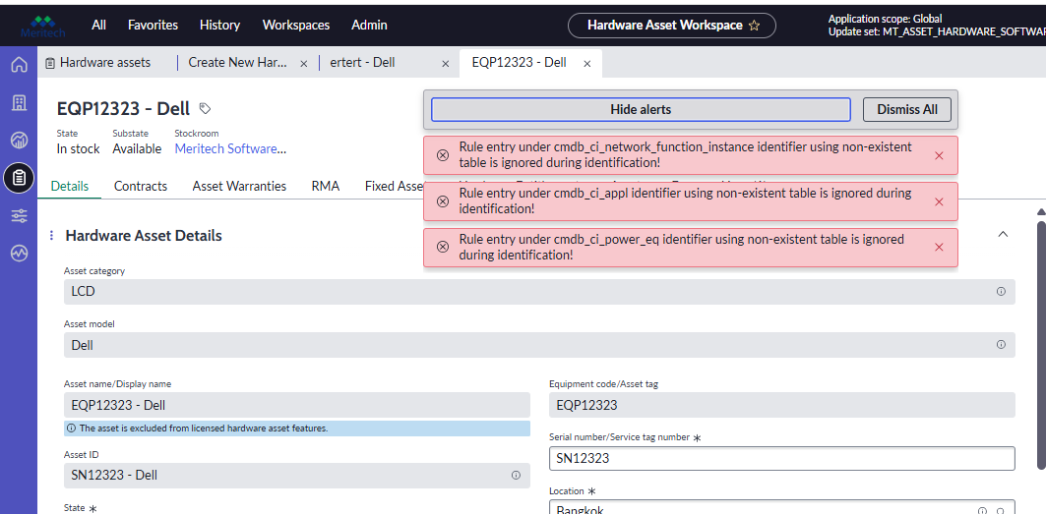The height and width of the screenshot is (514, 1046).
Task: Open section menu dots beside Hardware Asset Details
Action: click(52, 235)
